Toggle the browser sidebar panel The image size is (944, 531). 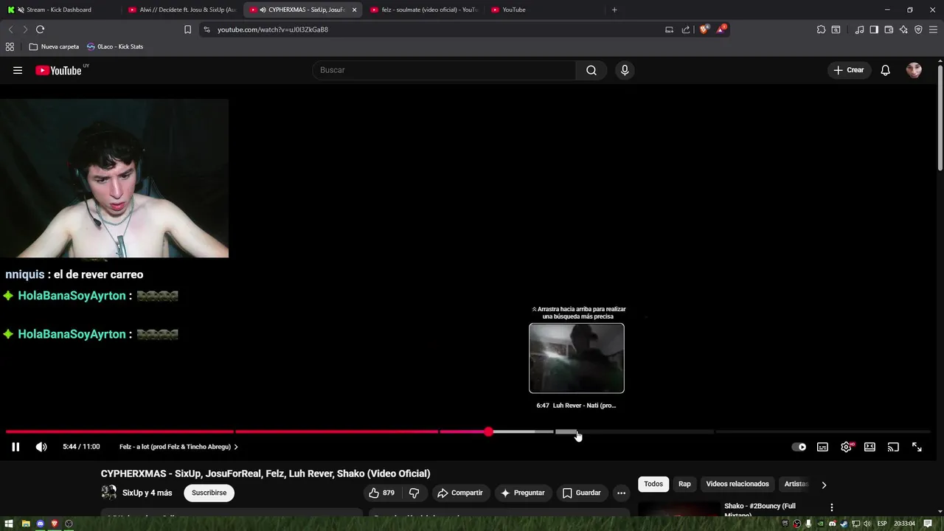(x=874, y=29)
